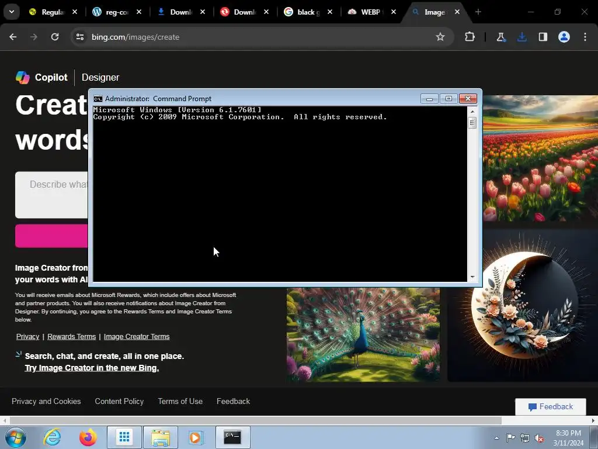This screenshot has height=449, width=598.
Task: Open the Windows Start menu
Action: [16, 437]
